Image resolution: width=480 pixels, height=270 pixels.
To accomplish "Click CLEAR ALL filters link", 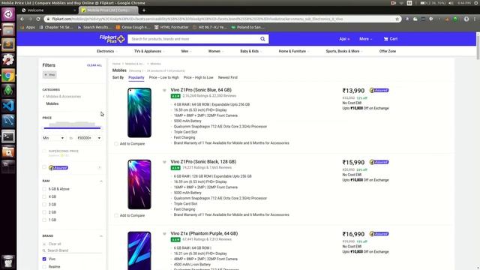I will [94, 65].
